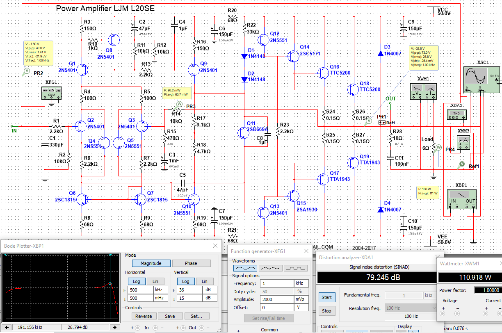Click transistor Q16 TTC5200 symbol
Image resolution: width=502 pixels, height=333 pixels.
coord(324,73)
